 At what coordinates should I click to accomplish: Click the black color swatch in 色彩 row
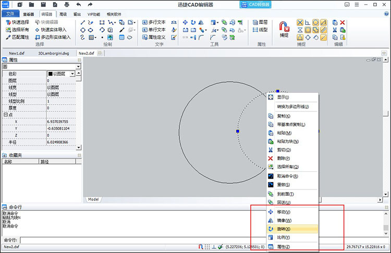[x=50, y=74]
